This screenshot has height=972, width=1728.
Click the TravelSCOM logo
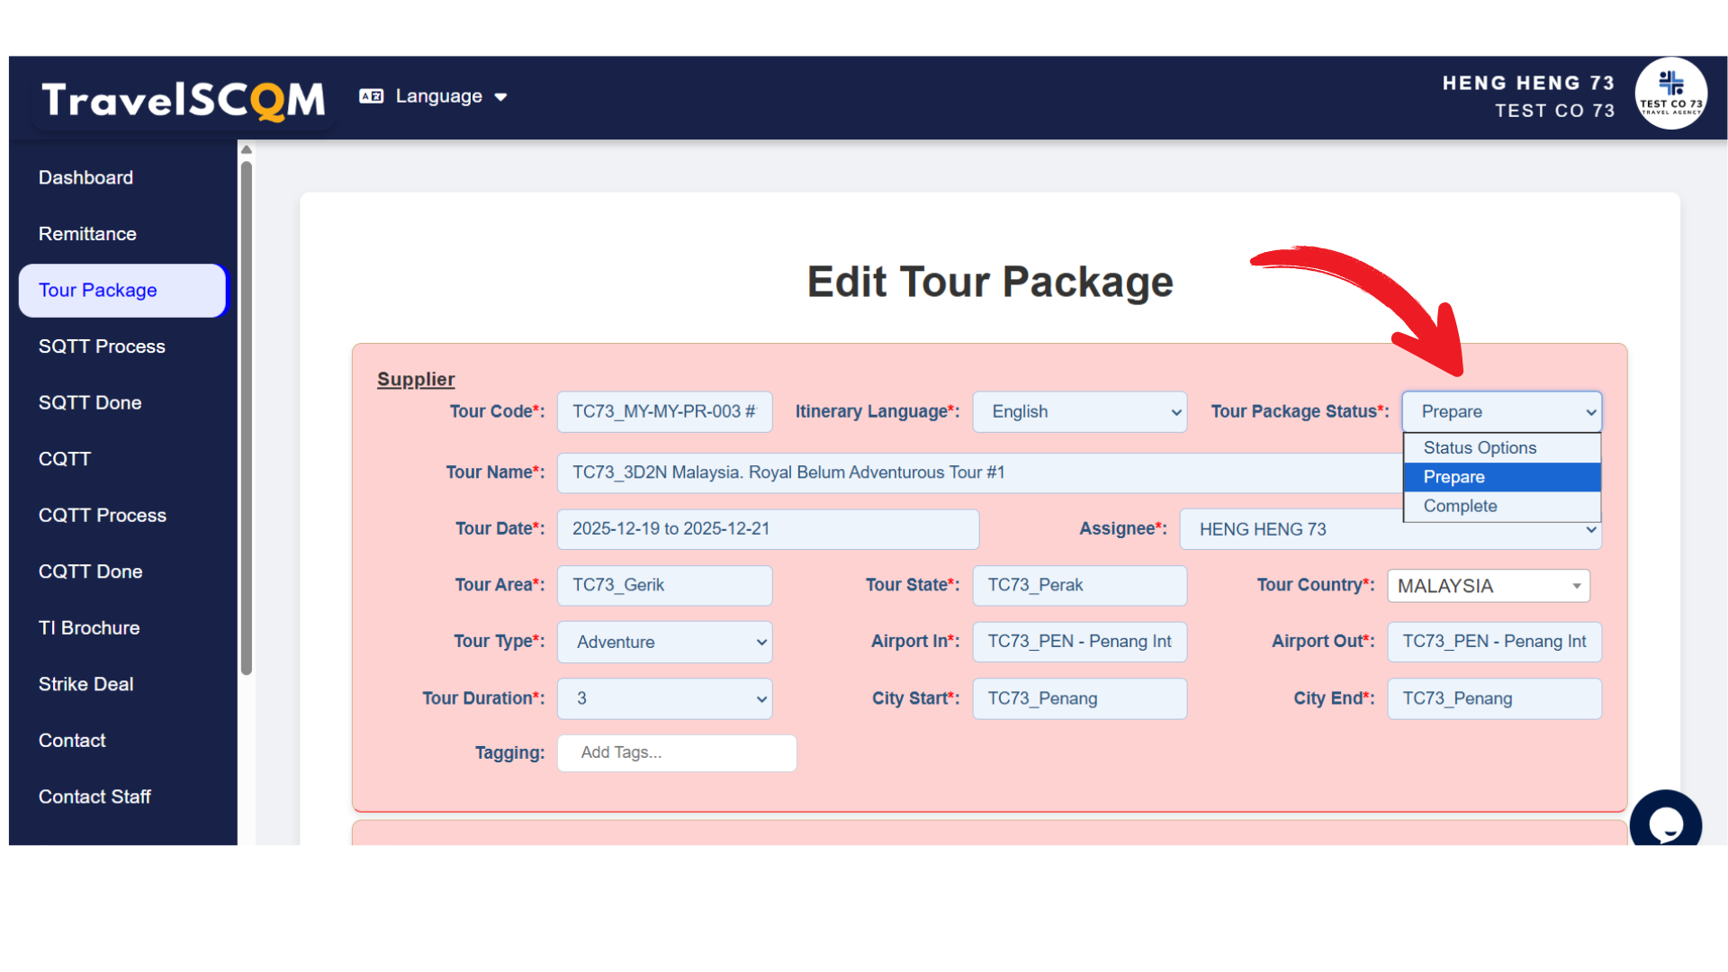click(184, 99)
